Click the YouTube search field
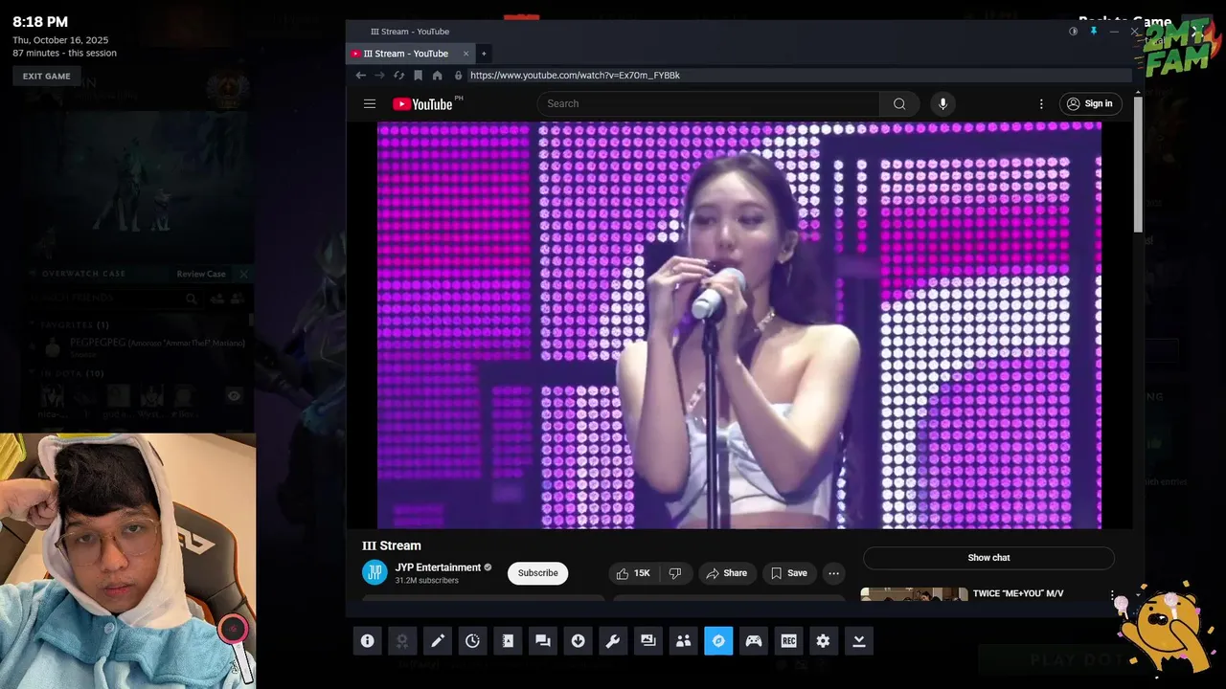 [x=708, y=103]
